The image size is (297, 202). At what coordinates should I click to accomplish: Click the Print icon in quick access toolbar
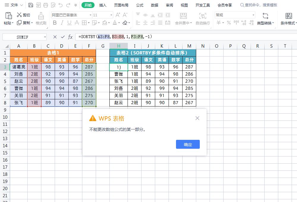45,5
